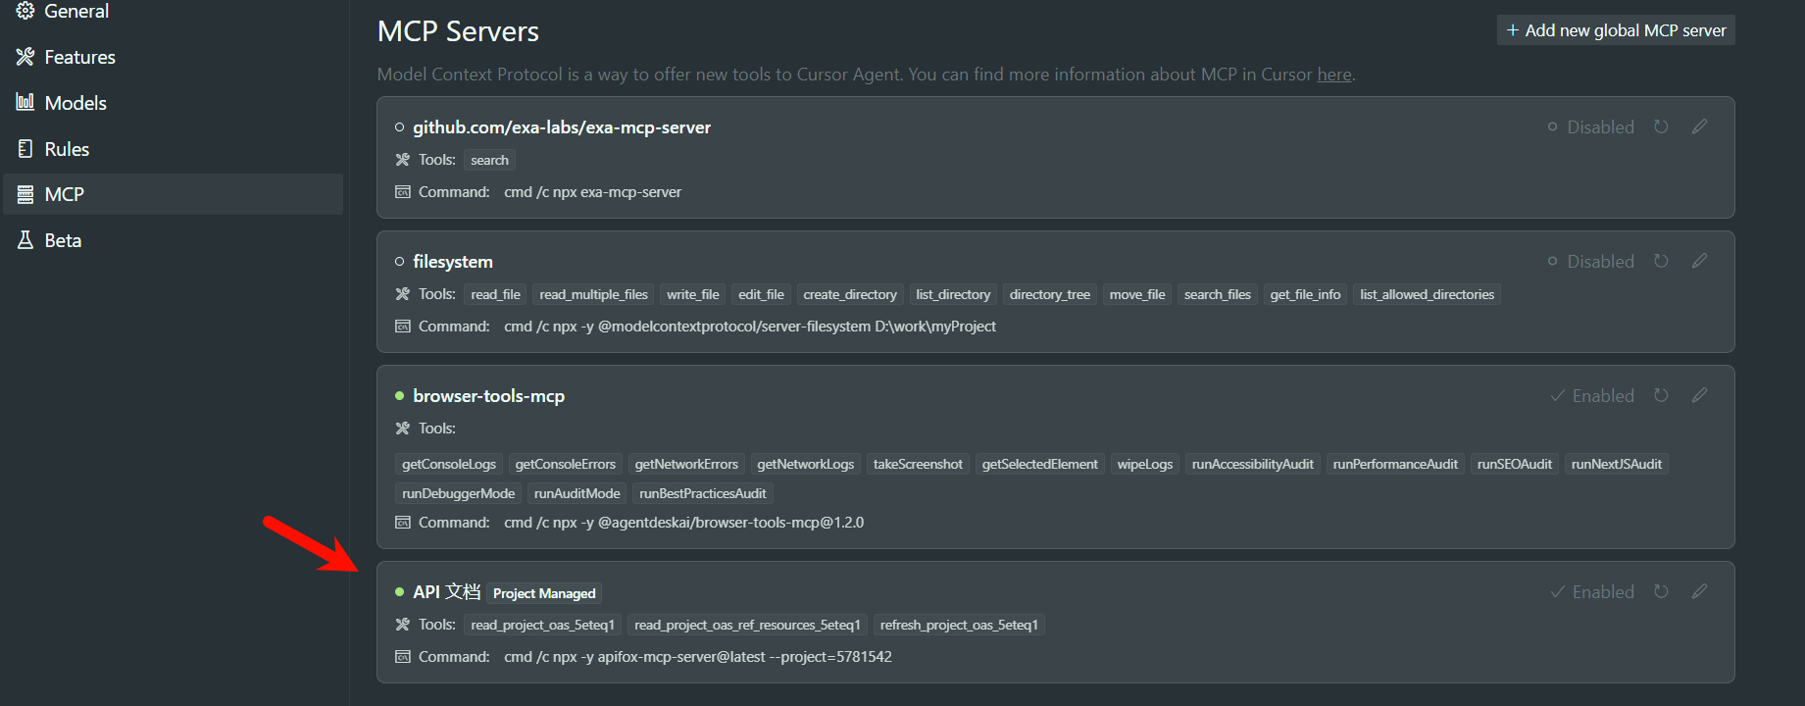The height and width of the screenshot is (706, 1805).
Task: Edit the filesystem server pencil icon
Action: click(1699, 261)
